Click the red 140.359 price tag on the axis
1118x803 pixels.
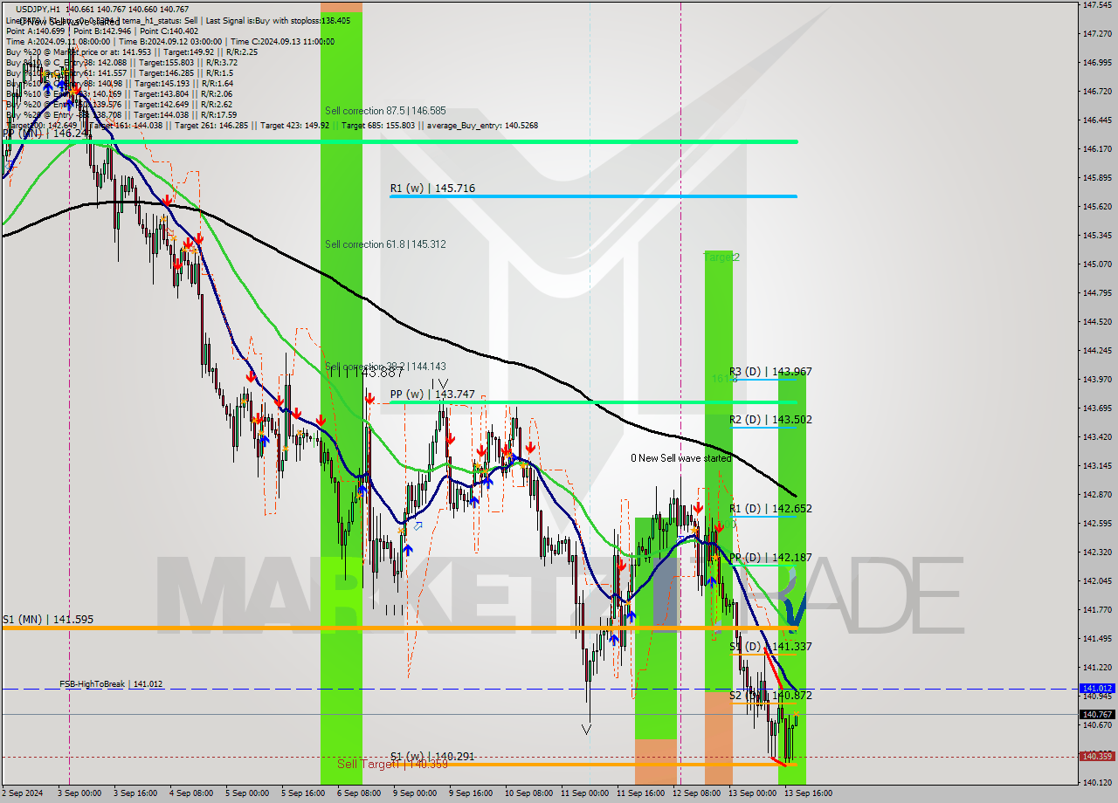coord(1097,757)
